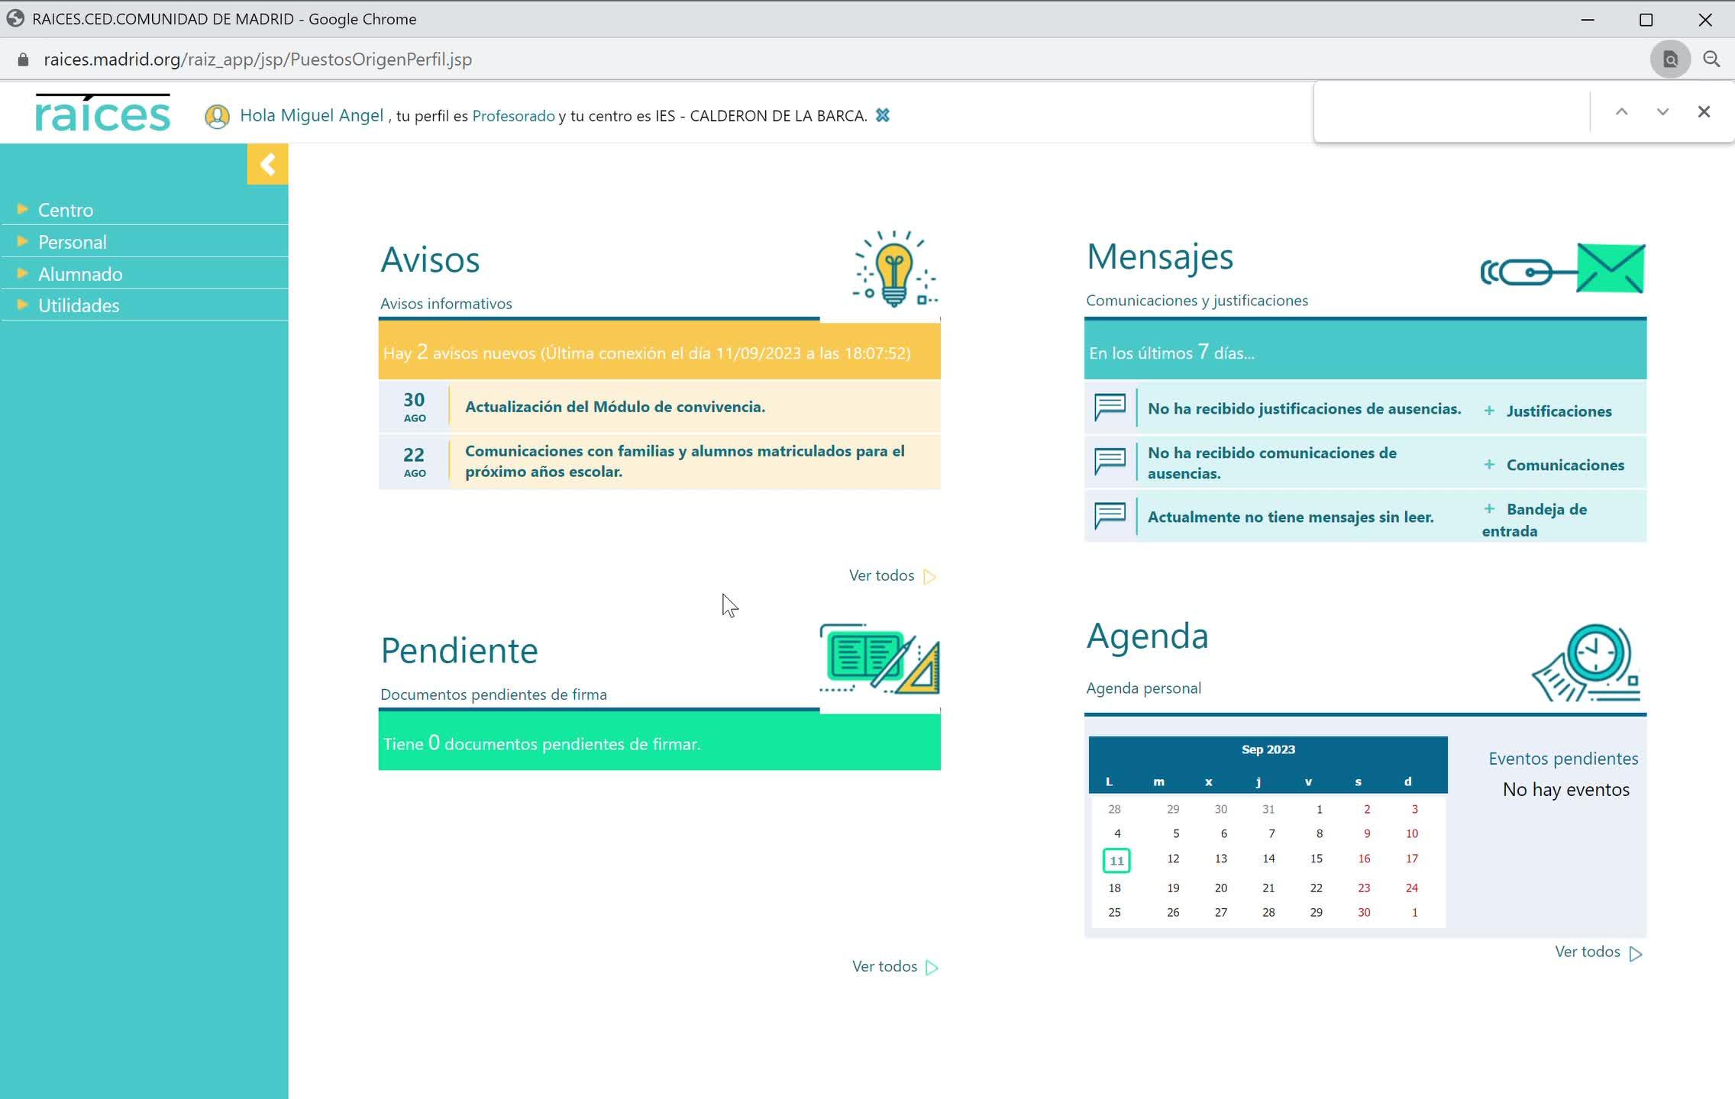Expand the Alumnado menu
Image resolution: width=1735 pixels, height=1099 pixels.
pos(80,274)
